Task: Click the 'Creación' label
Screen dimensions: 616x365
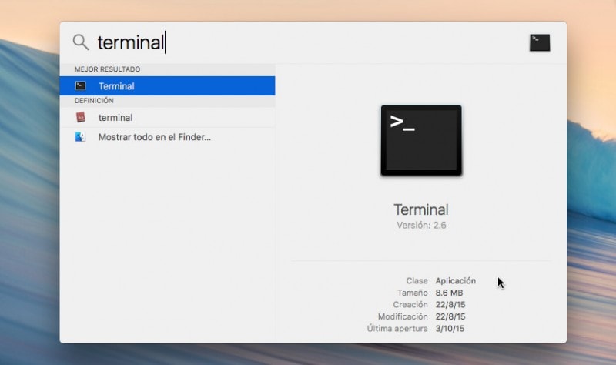Action: [410, 304]
